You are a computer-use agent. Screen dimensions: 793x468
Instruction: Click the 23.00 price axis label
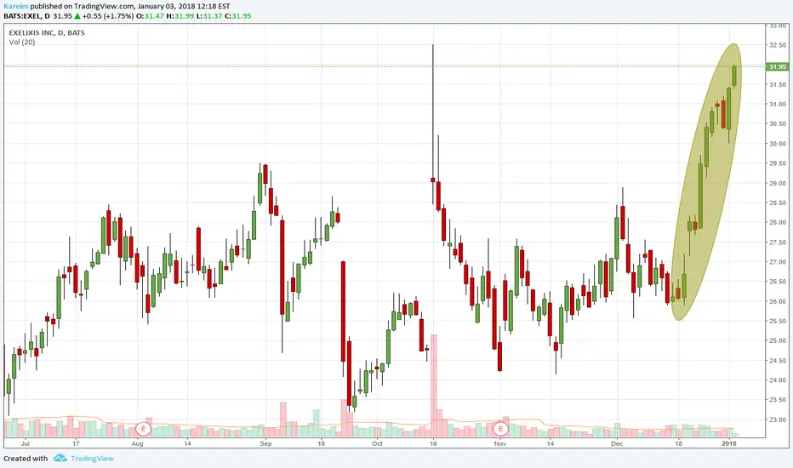click(778, 419)
